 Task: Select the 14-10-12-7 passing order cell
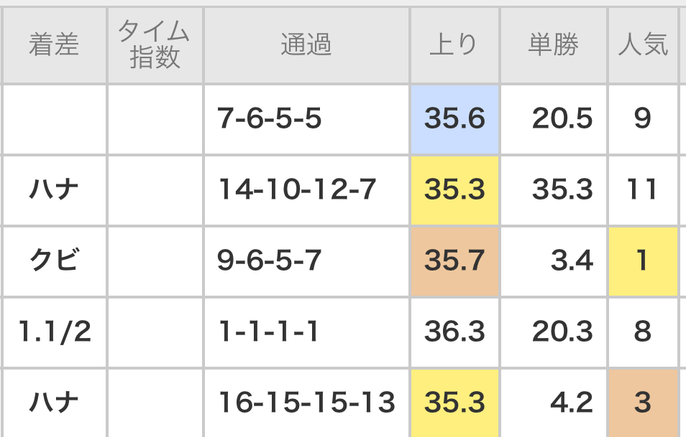pos(297,190)
